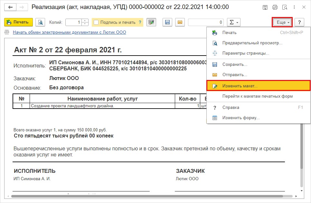311x203 pixels.
Task: Click the sum value field showing 0
Action: tap(206, 22)
